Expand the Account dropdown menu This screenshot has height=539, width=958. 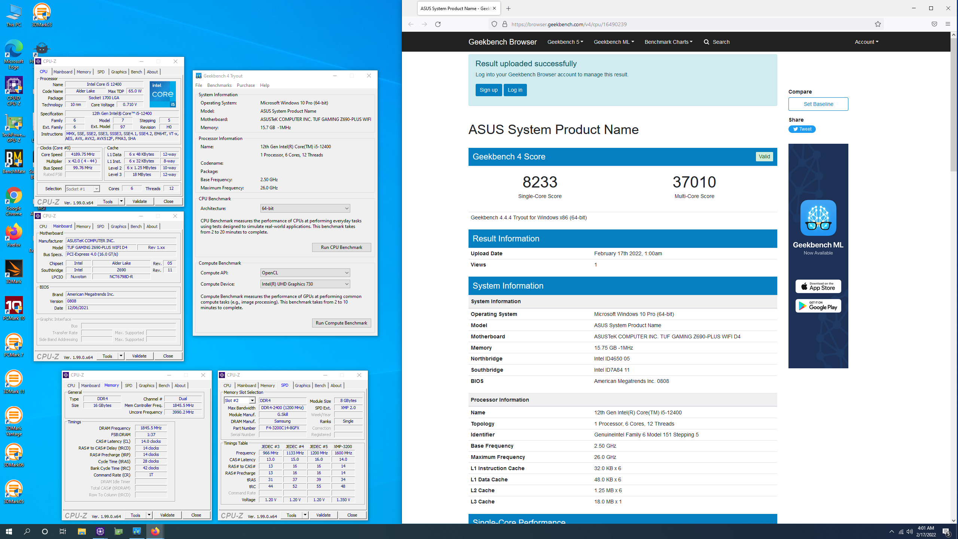pos(866,42)
